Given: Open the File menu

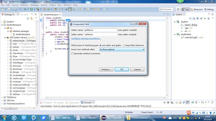Looking at the screenshot, I should pyautogui.click(x=3, y=5).
